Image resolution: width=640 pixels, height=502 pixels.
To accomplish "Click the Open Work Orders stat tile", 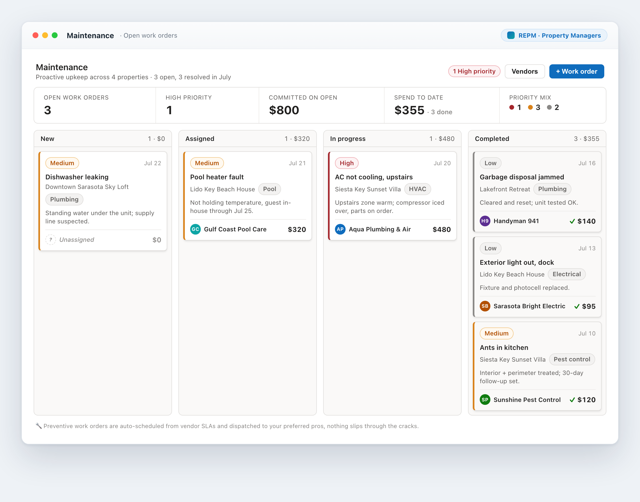I will [95, 105].
